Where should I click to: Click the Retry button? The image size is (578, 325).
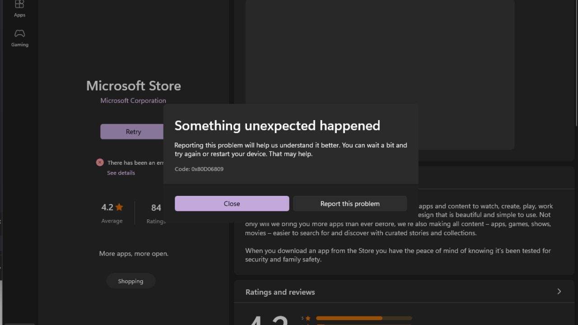[132, 132]
